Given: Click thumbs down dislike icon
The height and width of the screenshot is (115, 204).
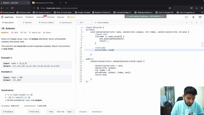Looking at the screenshot, I should [x=22, y=33].
